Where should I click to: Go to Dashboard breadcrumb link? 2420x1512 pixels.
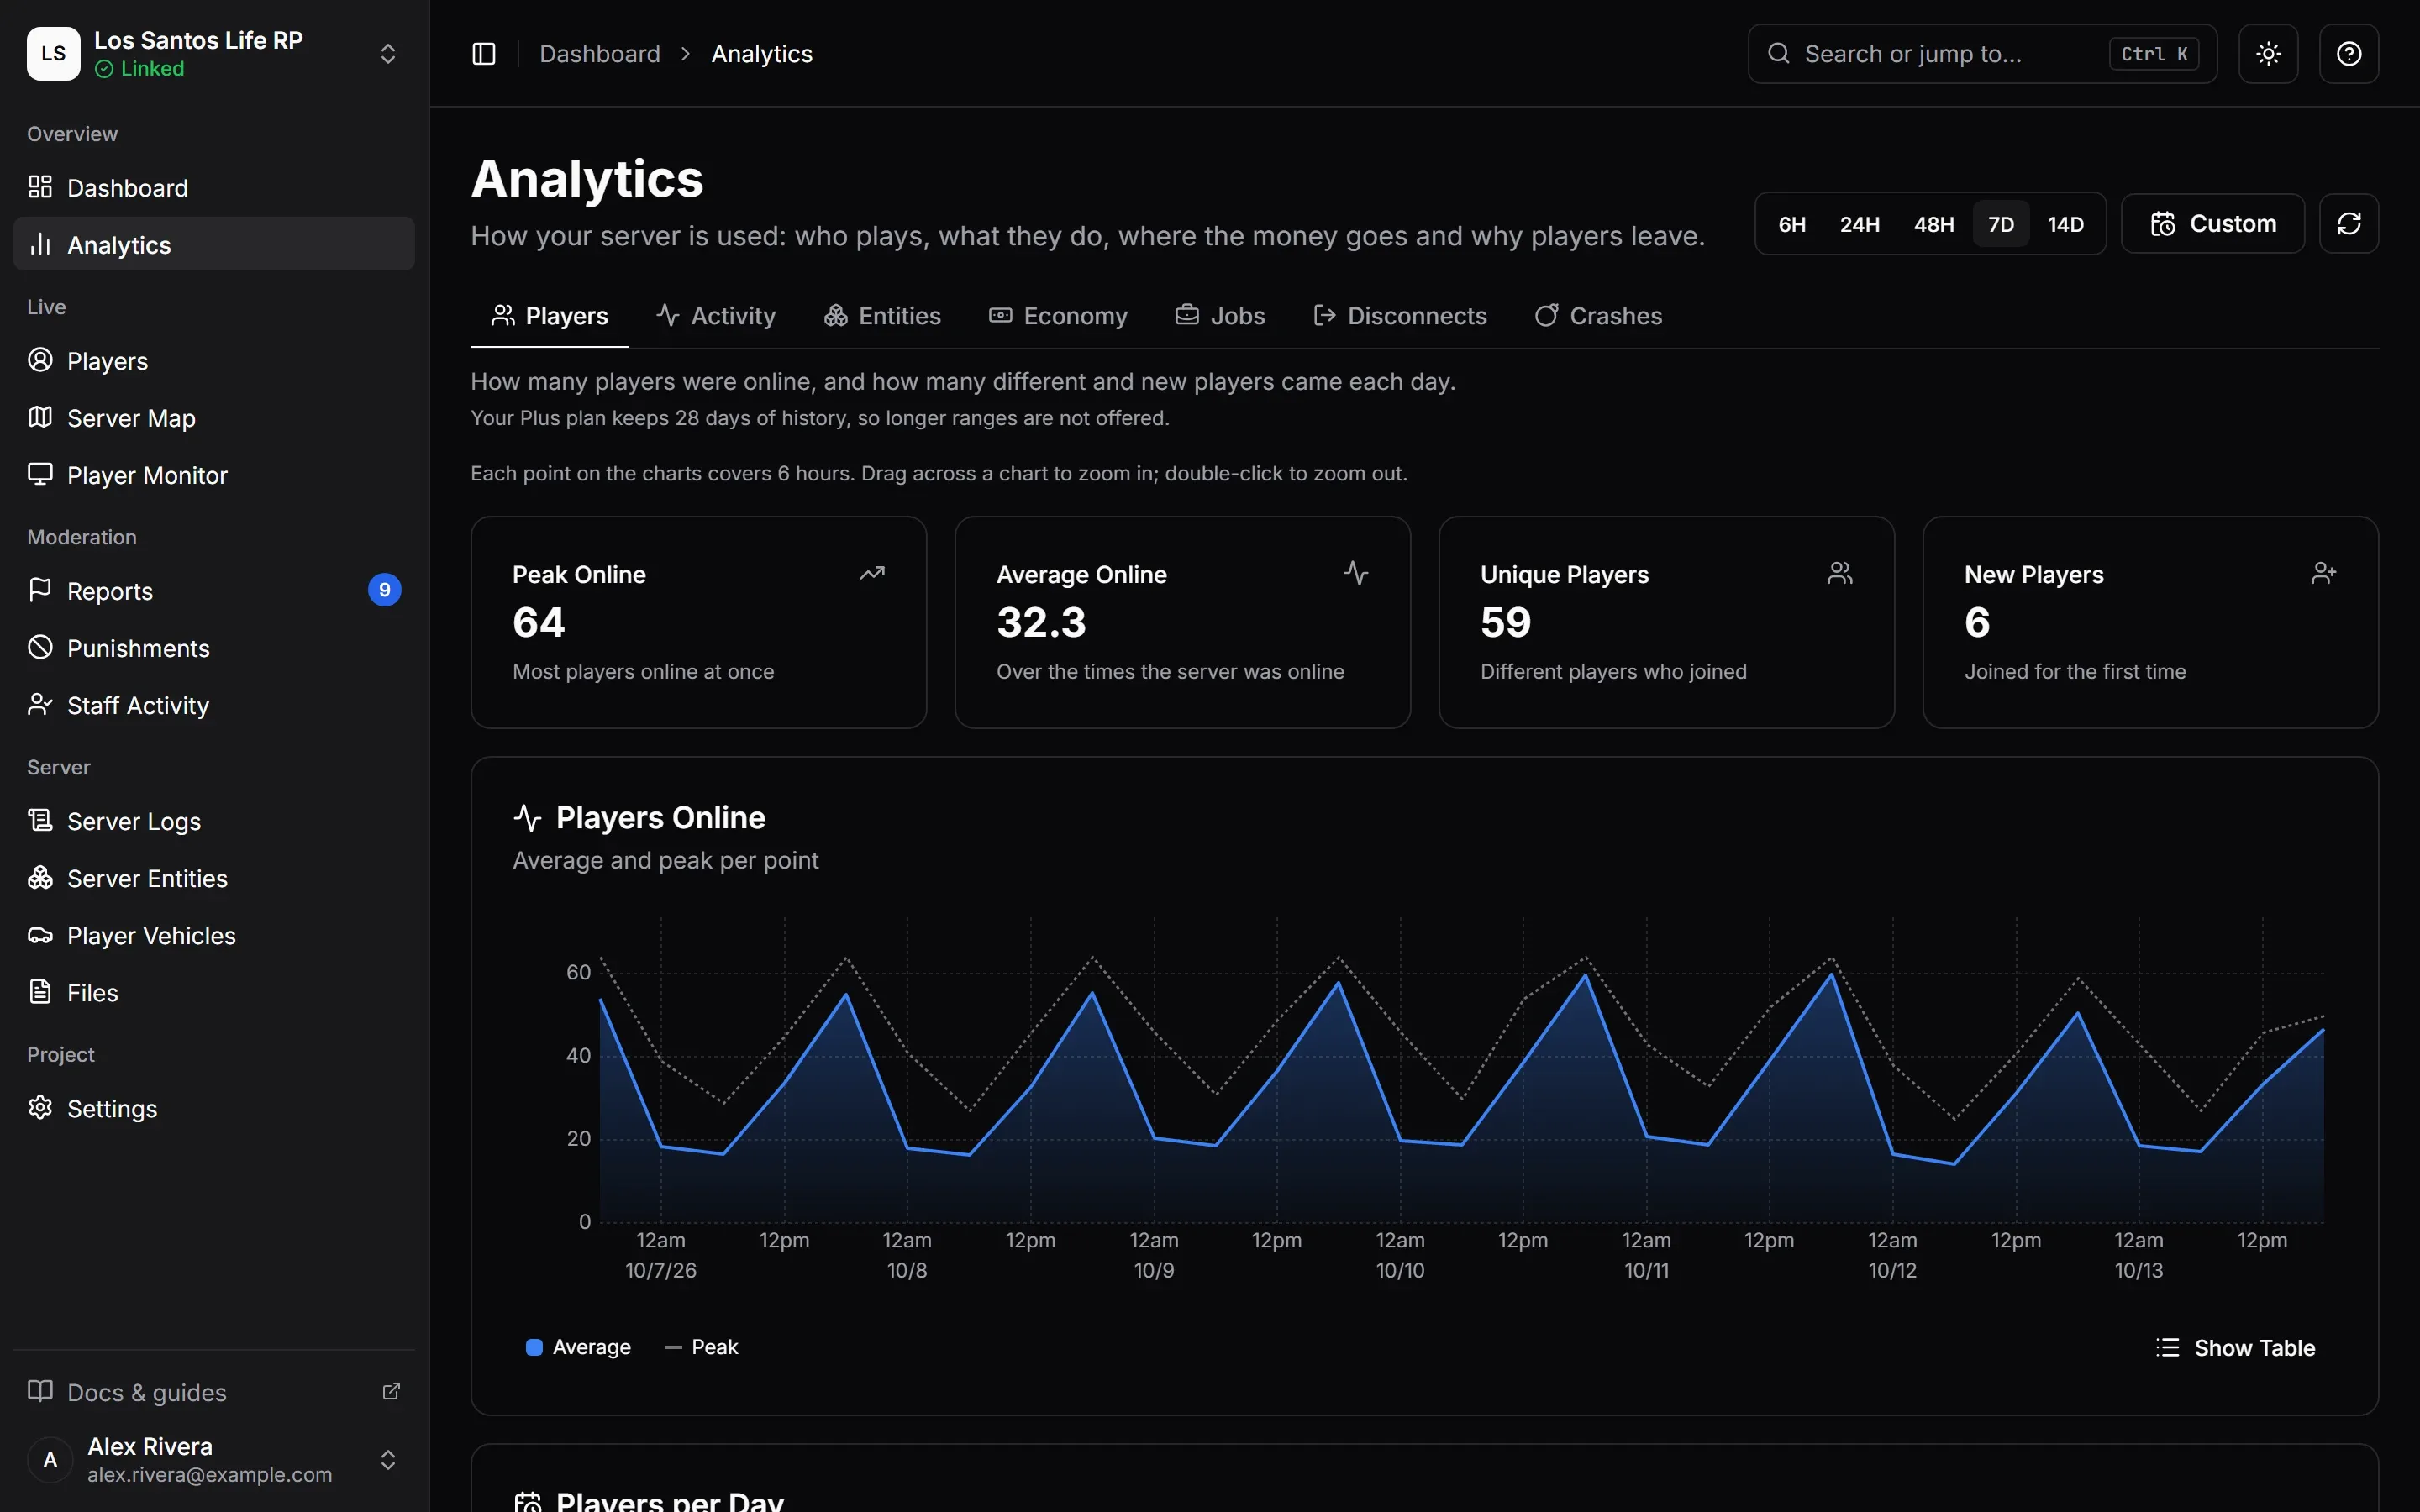pos(600,54)
